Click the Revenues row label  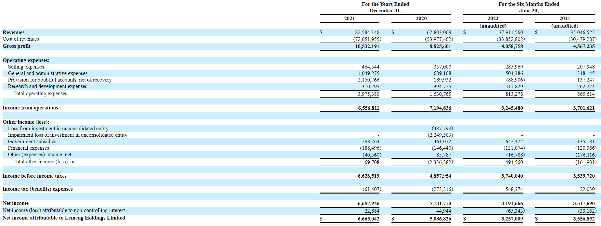pos(14,32)
